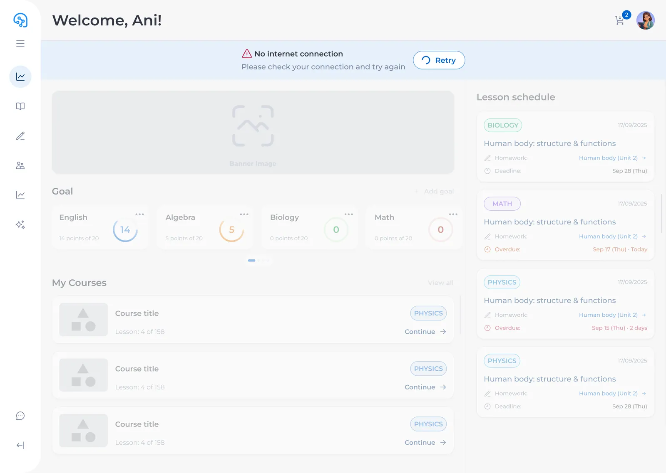666x473 pixels.
Task: Click the overdue clock icon in the MATH card
Action: pyautogui.click(x=487, y=249)
